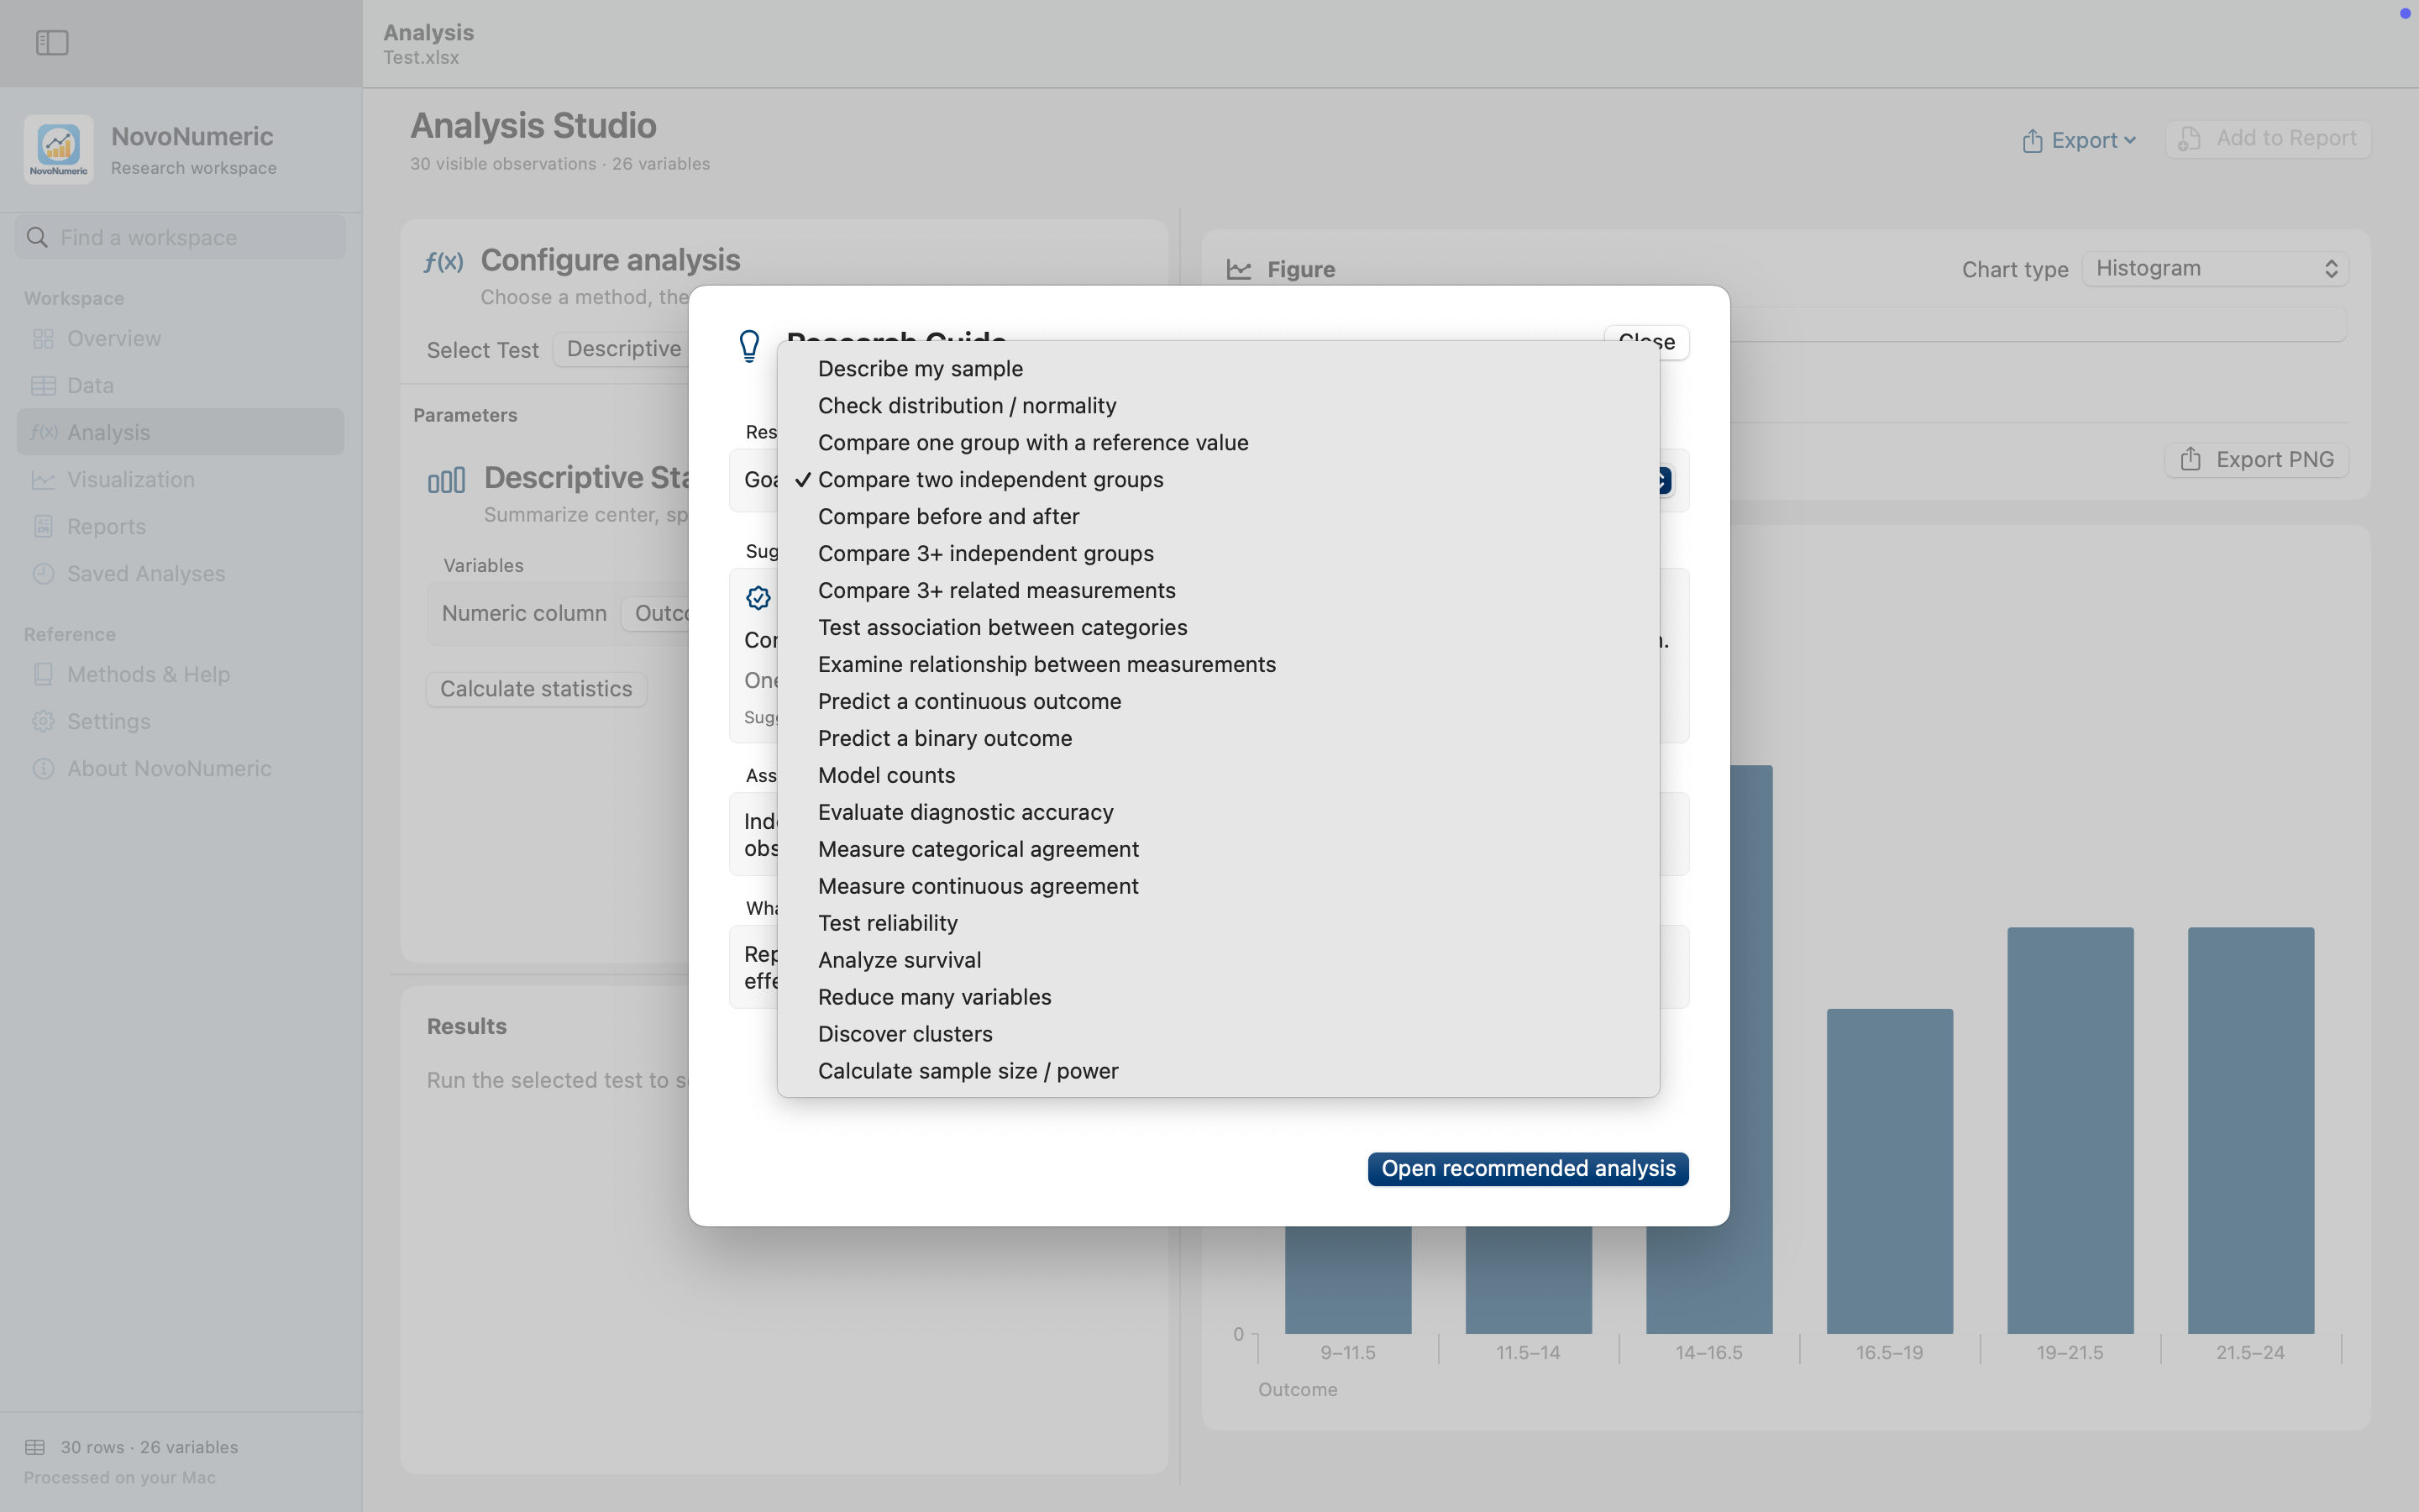Click the Figure chart icon
2419x1512 pixels.
coord(1239,269)
